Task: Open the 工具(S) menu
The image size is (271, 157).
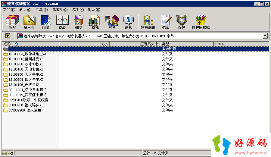Action: [x=42, y=10]
